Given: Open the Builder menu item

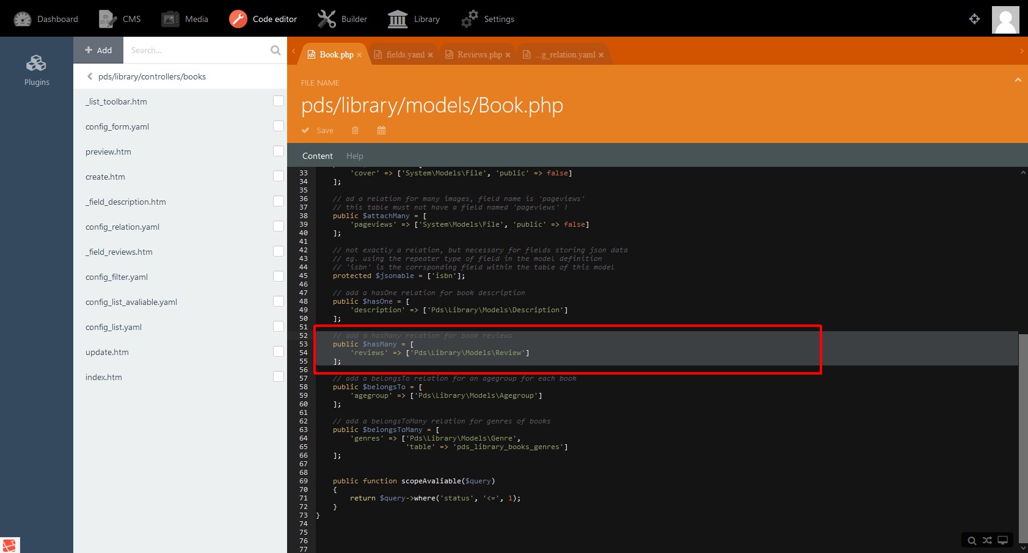Looking at the screenshot, I should [343, 19].
